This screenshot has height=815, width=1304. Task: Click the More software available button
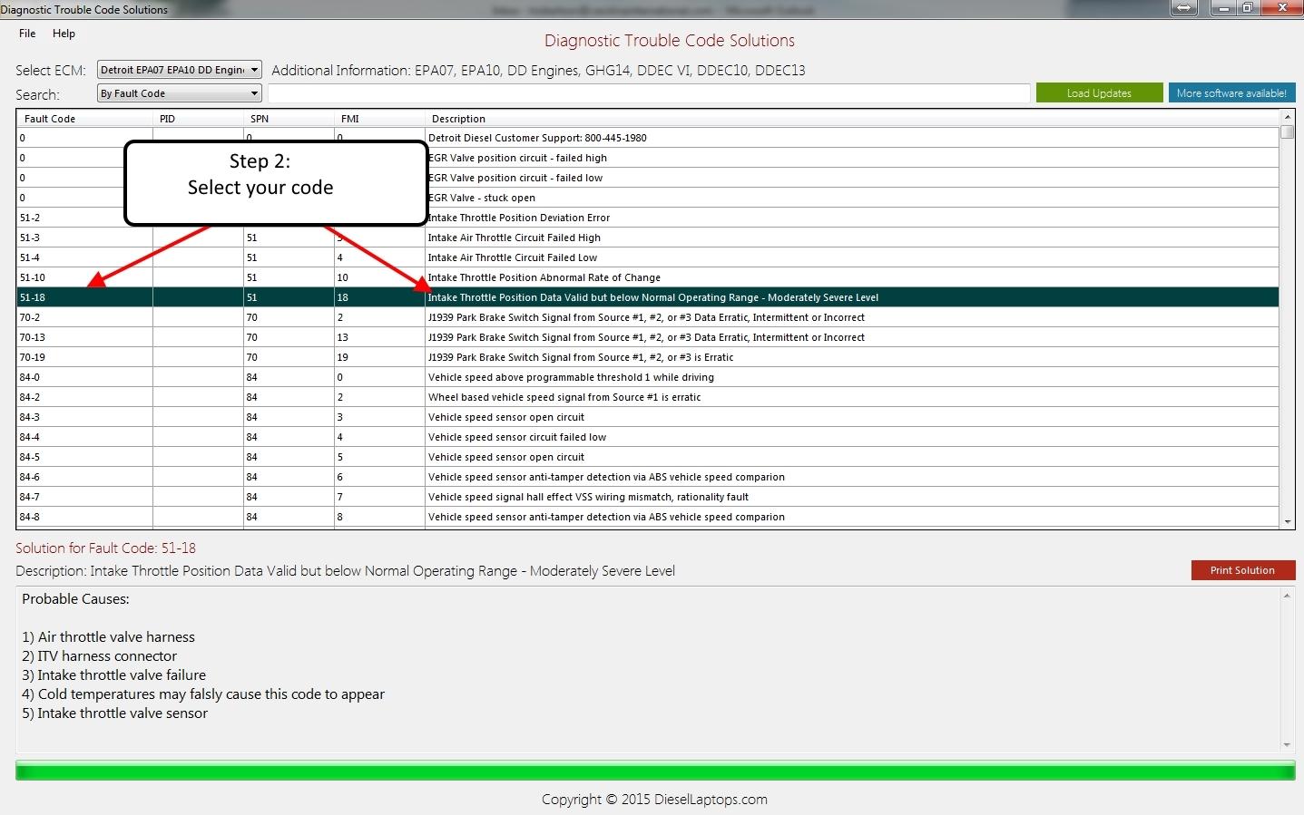[1231, 93]
